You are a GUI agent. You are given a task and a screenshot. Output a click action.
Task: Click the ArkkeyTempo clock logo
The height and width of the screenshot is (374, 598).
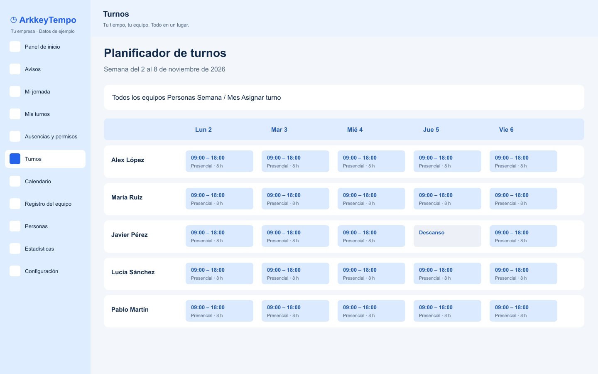14,20
